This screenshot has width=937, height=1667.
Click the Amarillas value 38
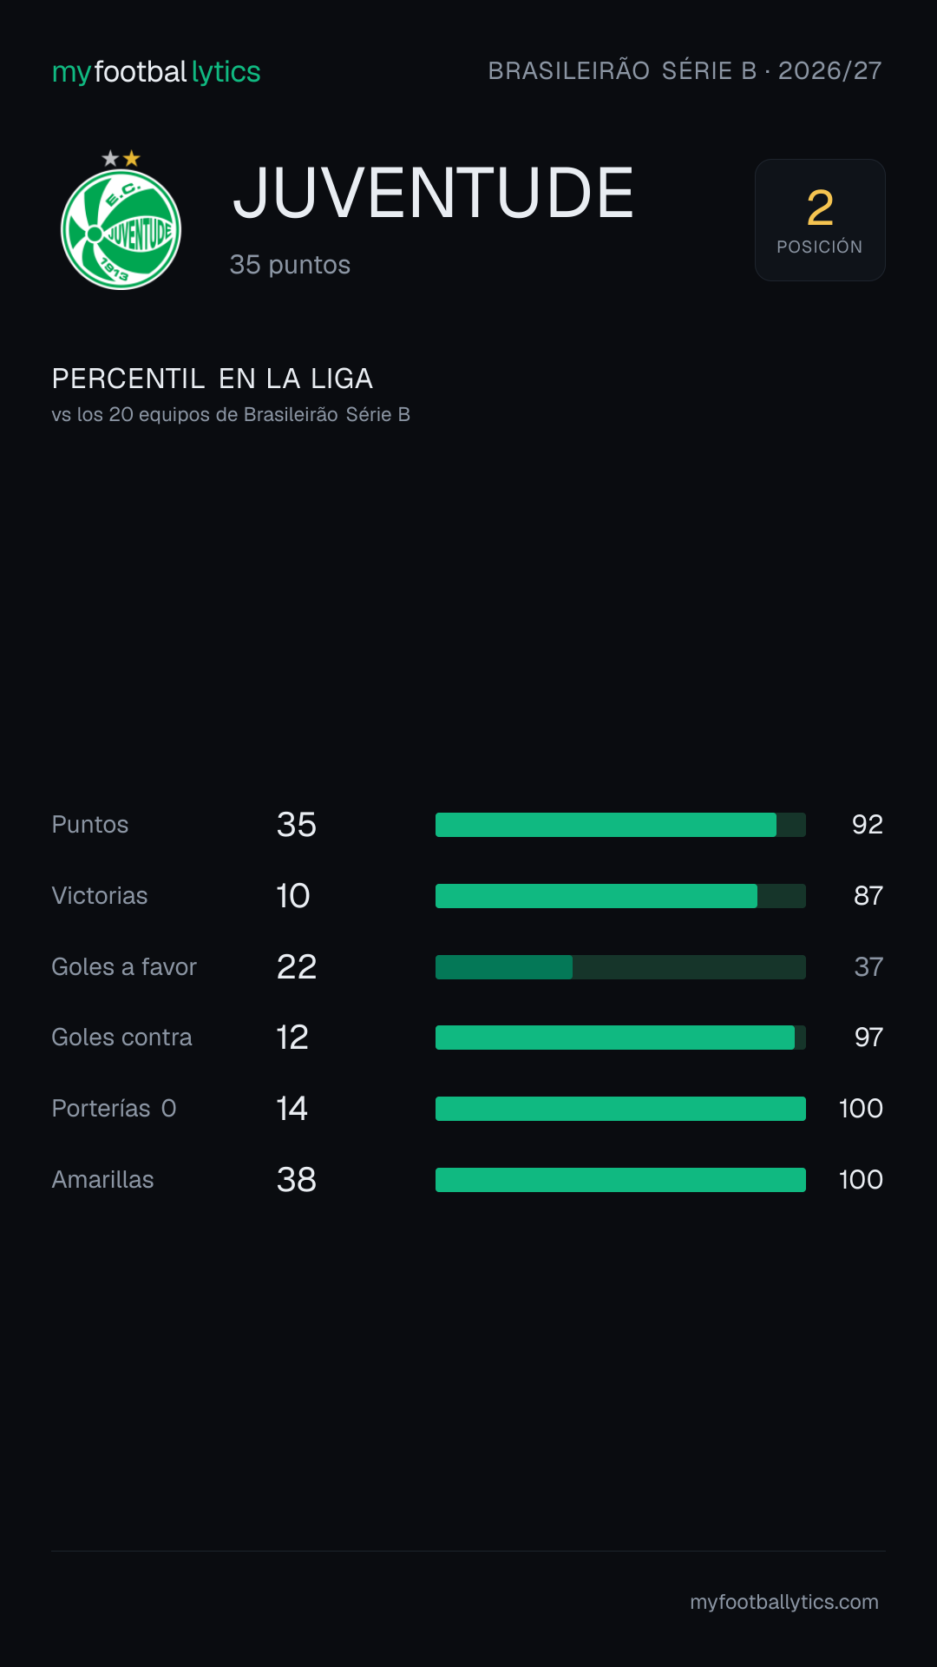pos(297,1180)
